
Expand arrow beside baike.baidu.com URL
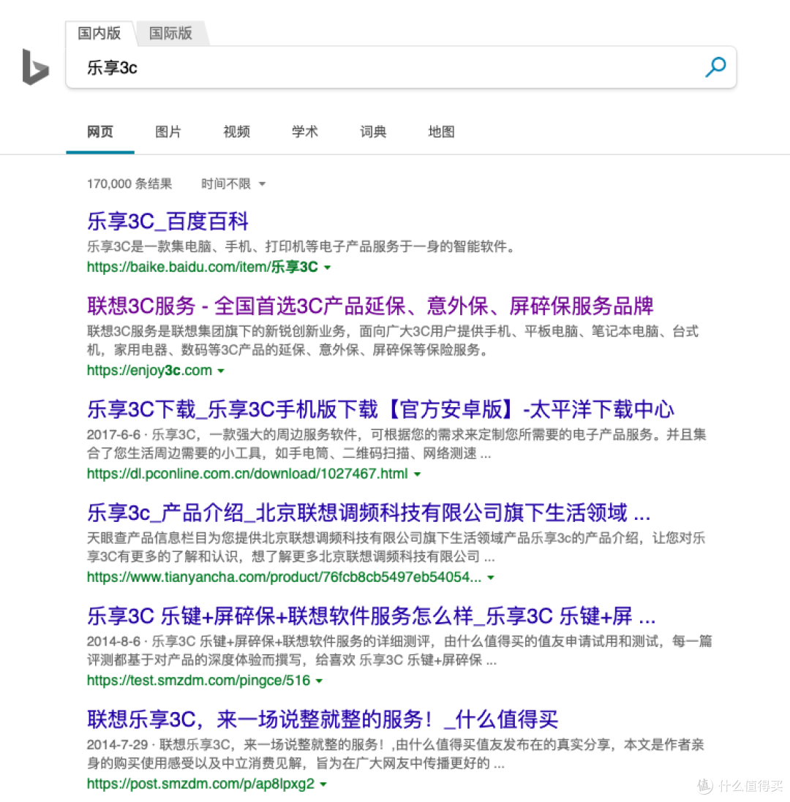(x=328, y=268)
